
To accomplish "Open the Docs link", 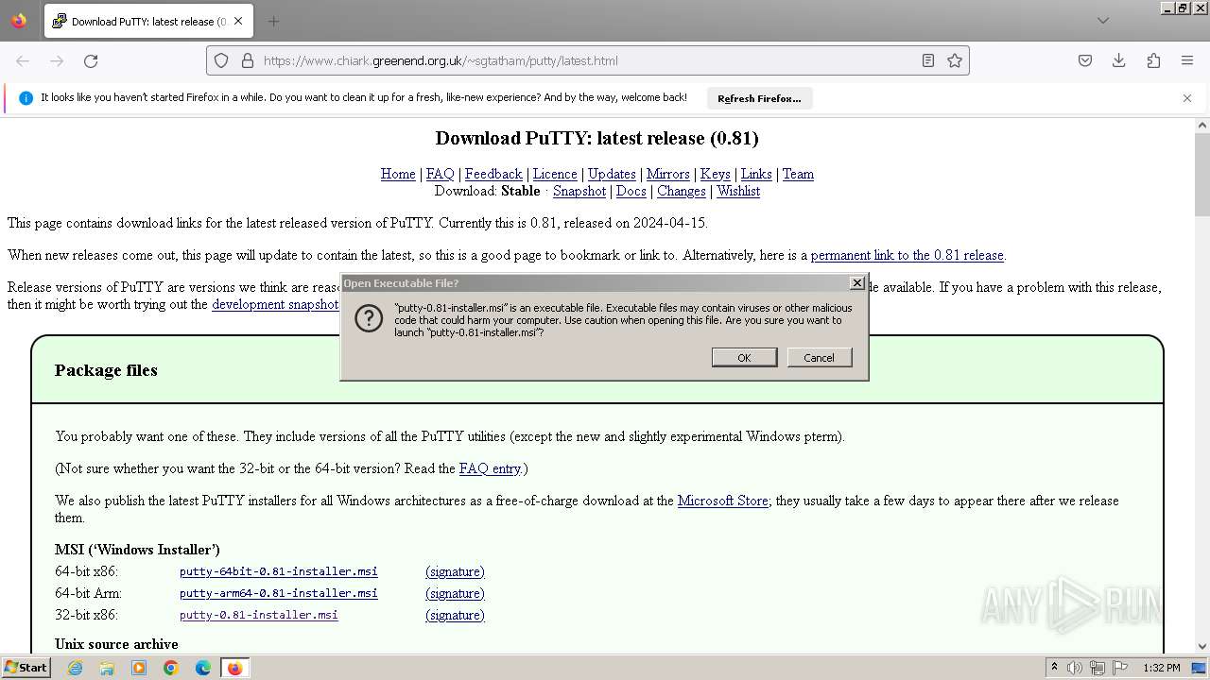I will 631,191.
